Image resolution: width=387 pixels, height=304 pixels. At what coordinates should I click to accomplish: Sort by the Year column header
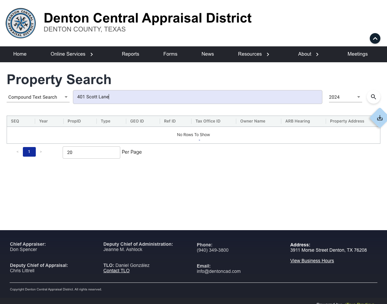(x=43, y=121)
